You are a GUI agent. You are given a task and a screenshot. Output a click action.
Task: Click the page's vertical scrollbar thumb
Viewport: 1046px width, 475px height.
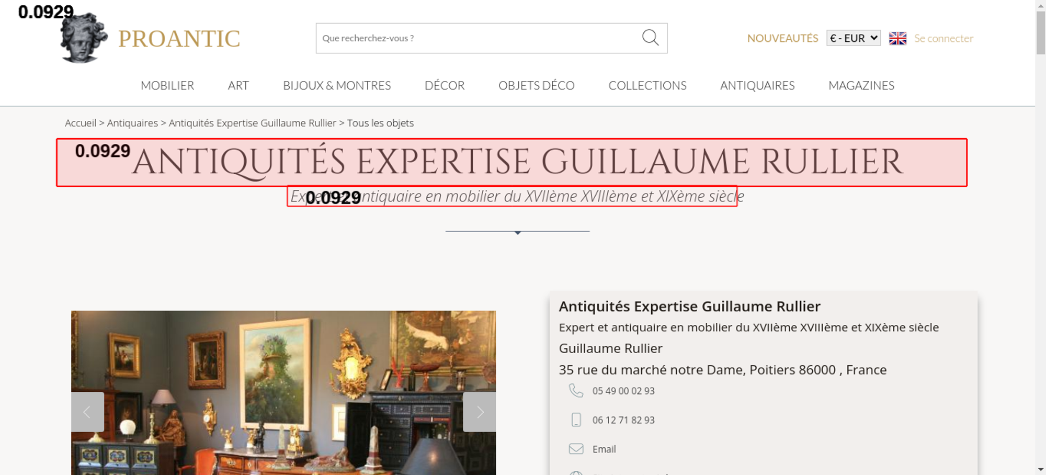[x=1040, y=31]
